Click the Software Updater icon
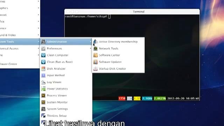 click(x=96, y=62)
